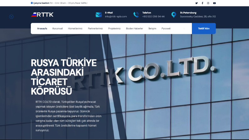Open the Kurumsal menu item
249x140 pixels.
point(57,29)
